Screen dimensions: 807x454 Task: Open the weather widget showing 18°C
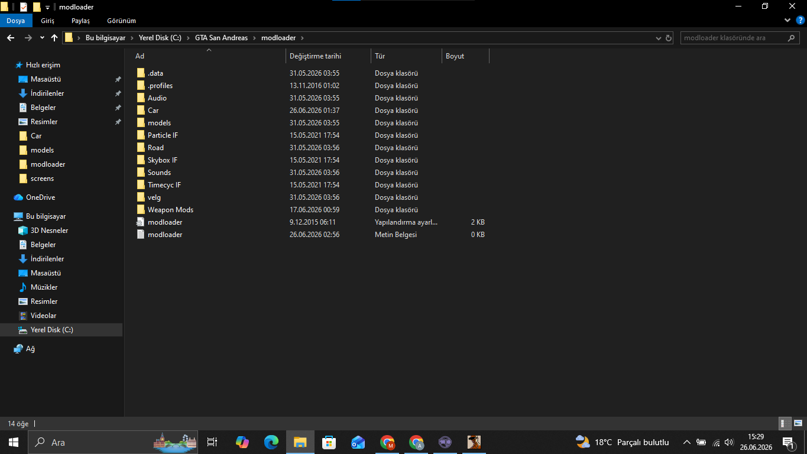[623, 442]
